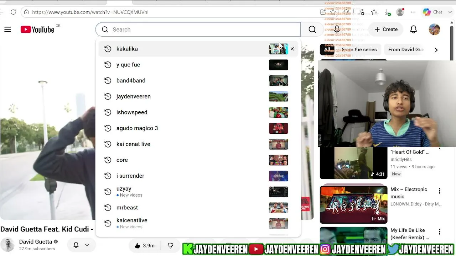Screen dimensions: 456x256
Task: Click the history icon beside "uzyay"
Action: (x=108, y=192)
